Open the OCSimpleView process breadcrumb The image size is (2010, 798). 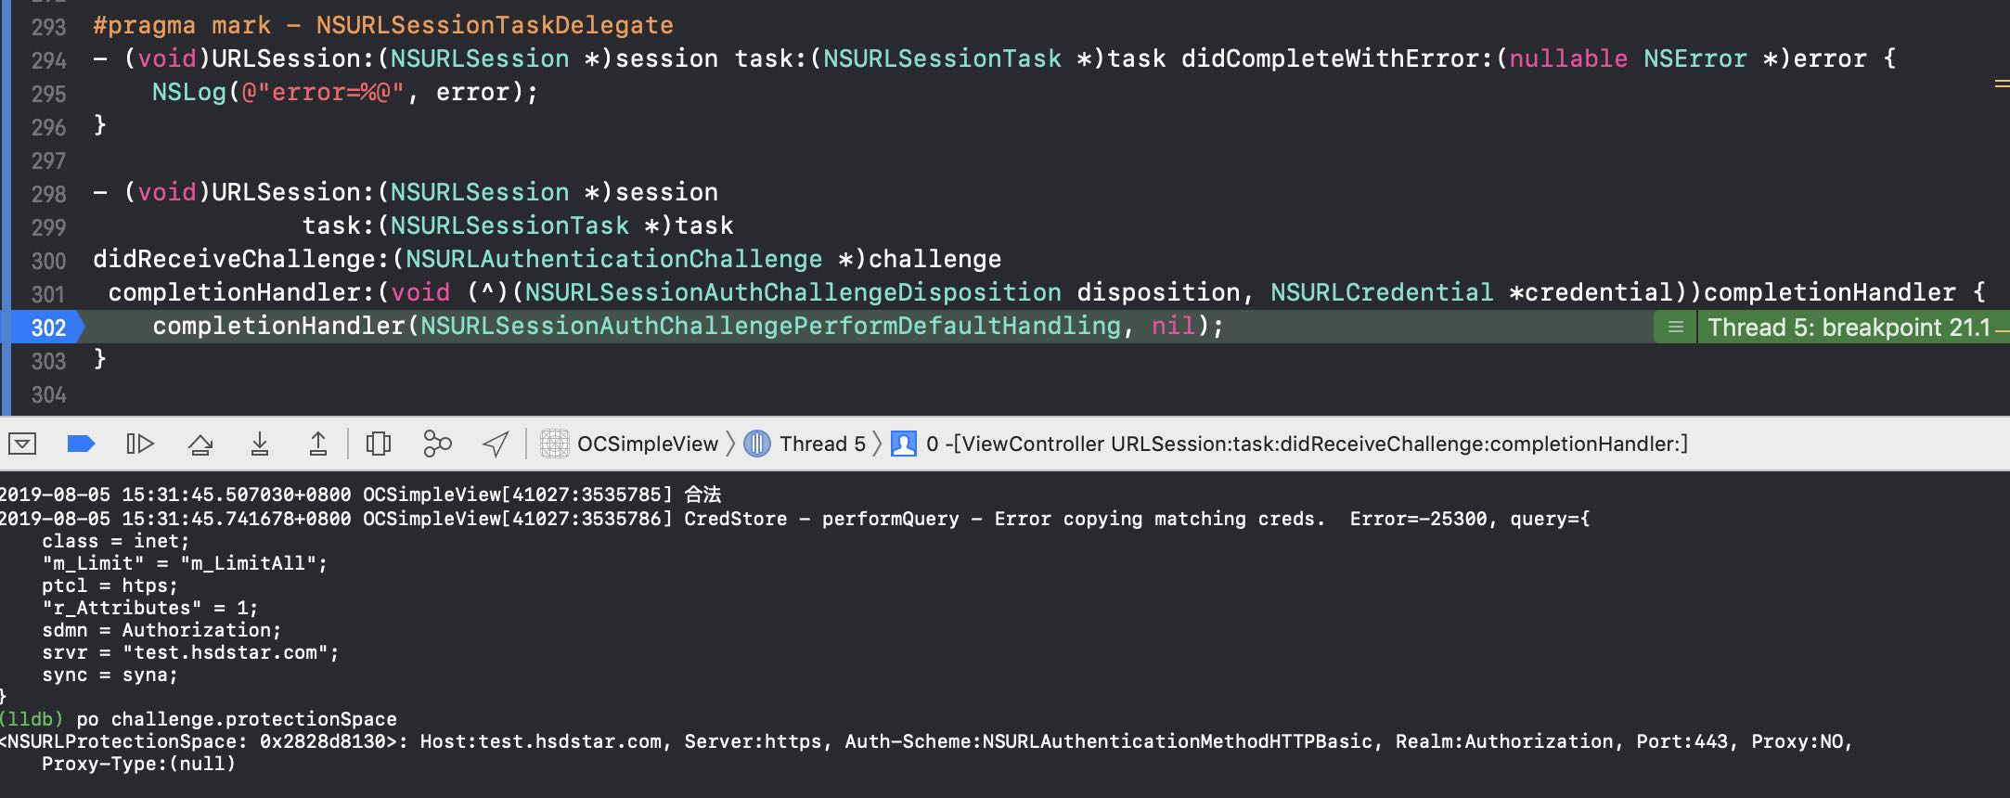631,444
